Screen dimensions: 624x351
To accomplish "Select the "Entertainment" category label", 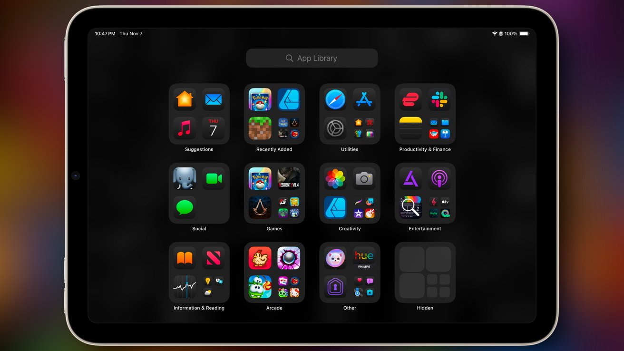I will (x=425, y=229).
